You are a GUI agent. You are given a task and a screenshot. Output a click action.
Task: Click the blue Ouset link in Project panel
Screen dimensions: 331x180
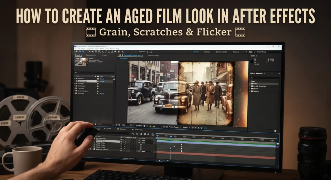pos(101,94)
